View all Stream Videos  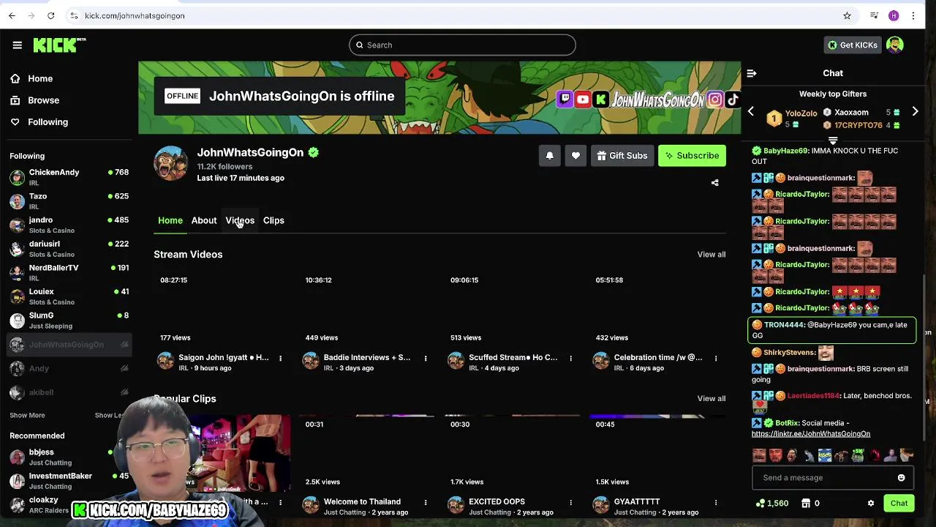(x=711, y=255)
